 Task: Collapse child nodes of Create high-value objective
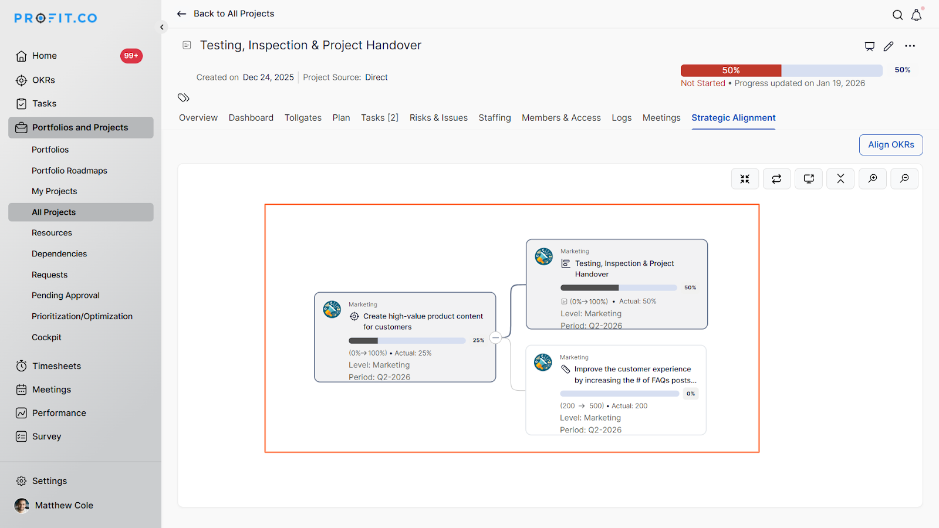(495, 338)
